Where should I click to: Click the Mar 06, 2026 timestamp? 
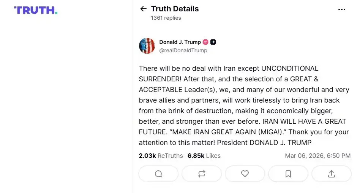(x=318, y=156)
